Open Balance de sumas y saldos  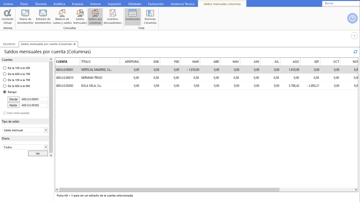click(62, 17)
